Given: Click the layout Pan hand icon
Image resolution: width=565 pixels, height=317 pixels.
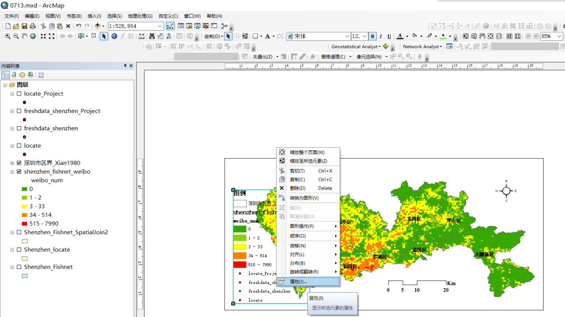Looking at the screenshot, I should point(482,36).
